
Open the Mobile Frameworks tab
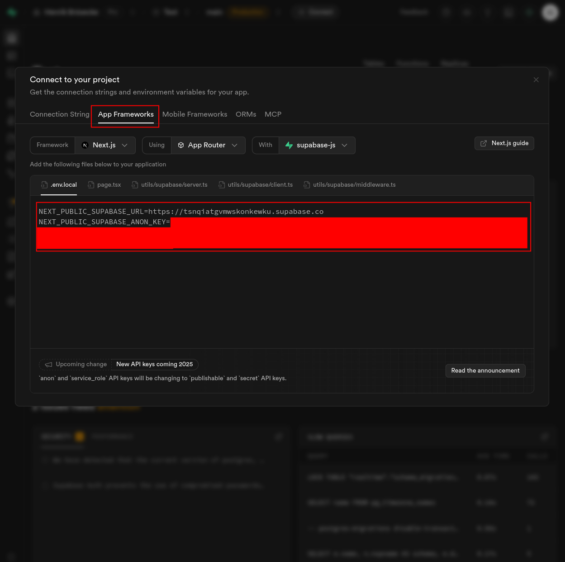(x=195, y=114)
